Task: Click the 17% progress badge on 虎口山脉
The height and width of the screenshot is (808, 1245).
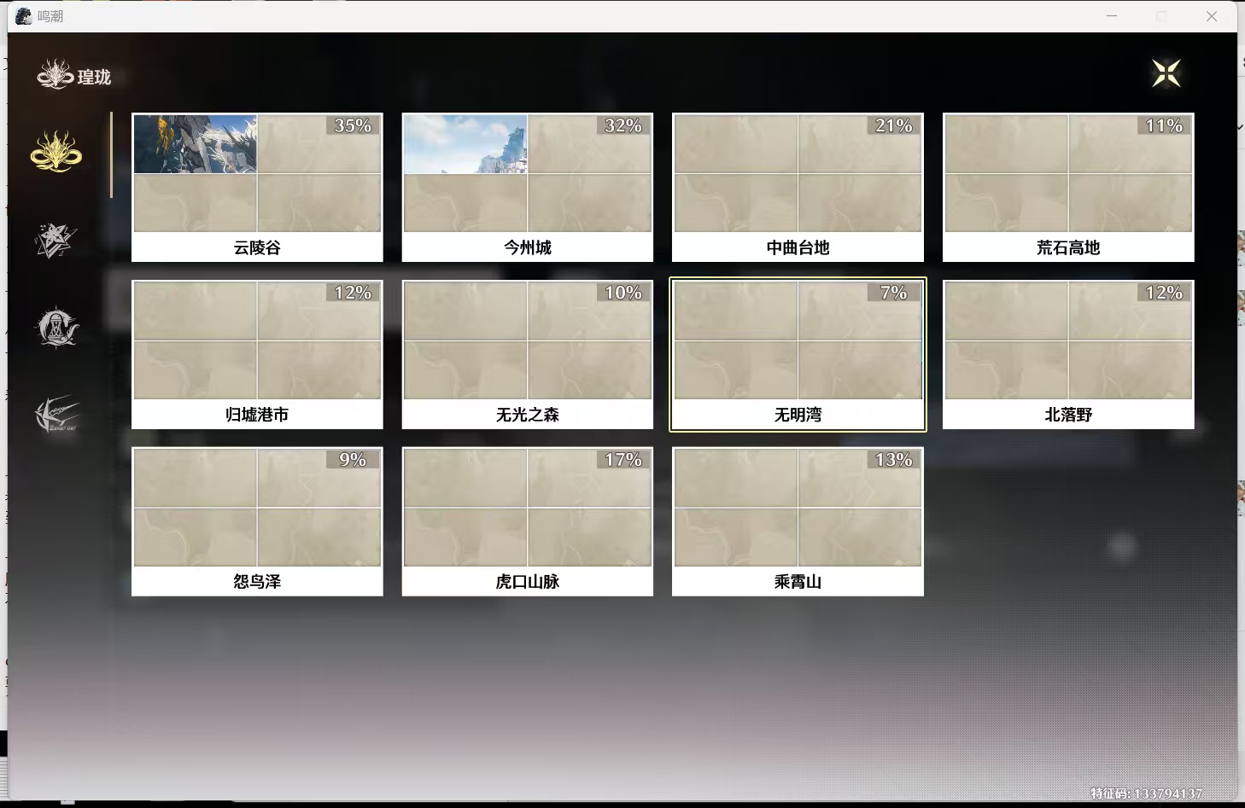Action: pos(622,460)
